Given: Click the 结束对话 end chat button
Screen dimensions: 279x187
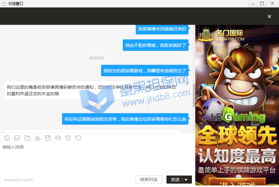Looking at the screenshot, I should [148, 180].
